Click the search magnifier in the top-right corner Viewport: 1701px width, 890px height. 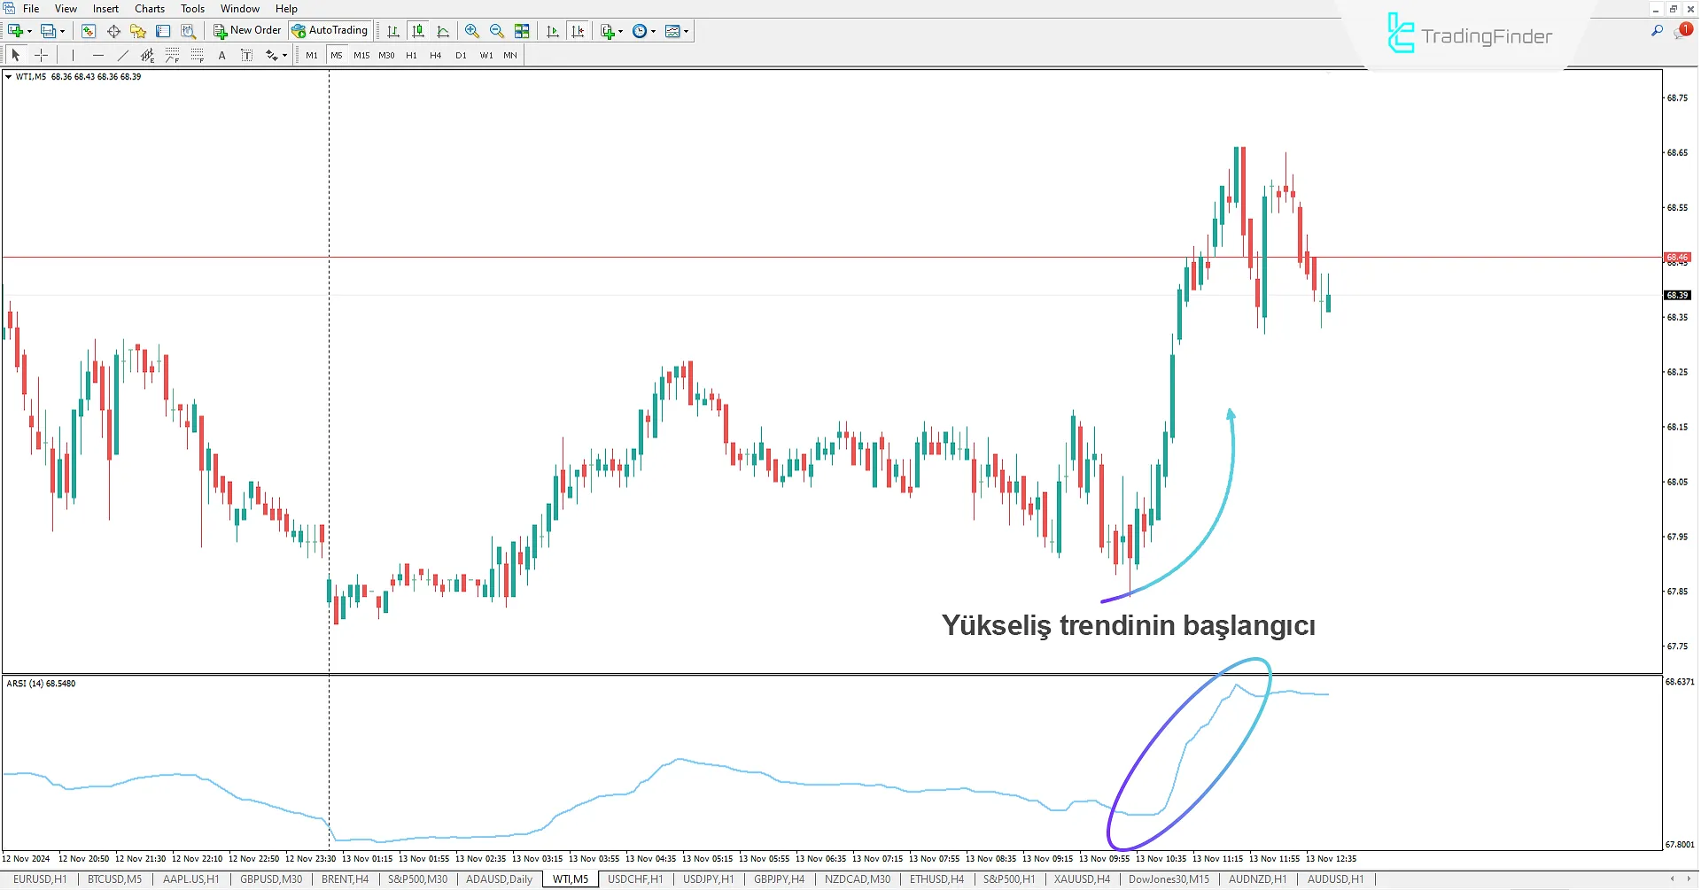(x=1657, y=29)
